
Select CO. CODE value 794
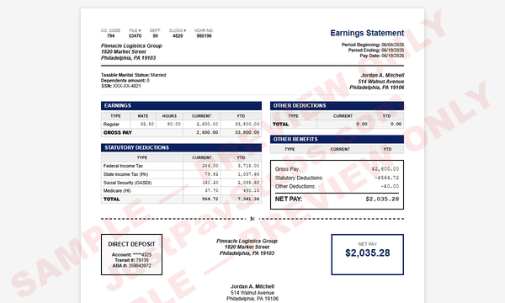point(110,35)
